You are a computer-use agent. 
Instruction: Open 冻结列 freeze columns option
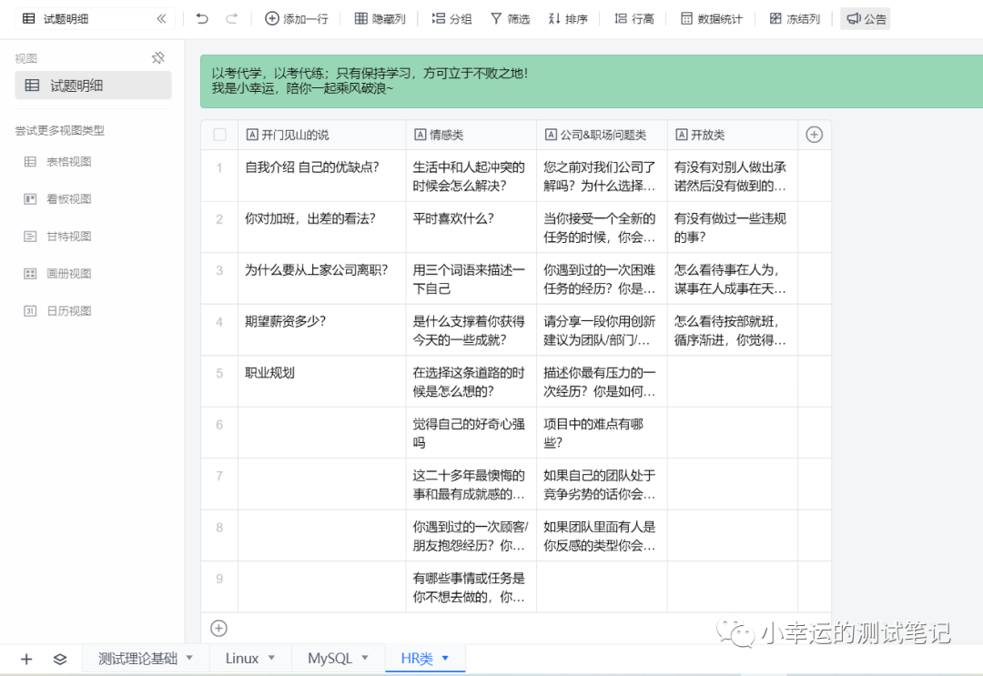tap(795, 19)
